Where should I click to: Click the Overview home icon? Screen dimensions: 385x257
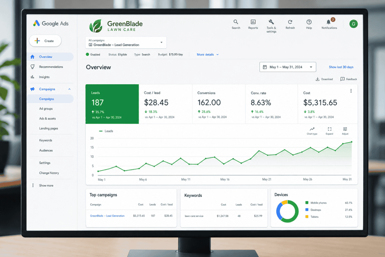coord(32,57)
